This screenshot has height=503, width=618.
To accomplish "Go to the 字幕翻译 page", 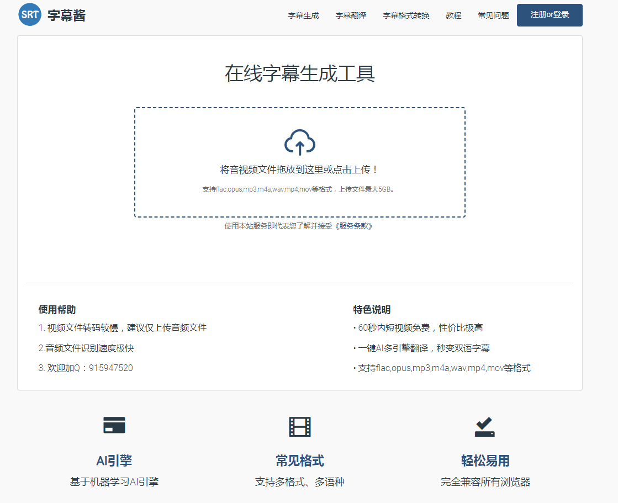I will click(351, 15).
